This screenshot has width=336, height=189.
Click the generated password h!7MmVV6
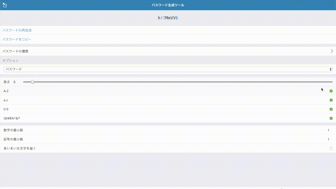(168, 18)
